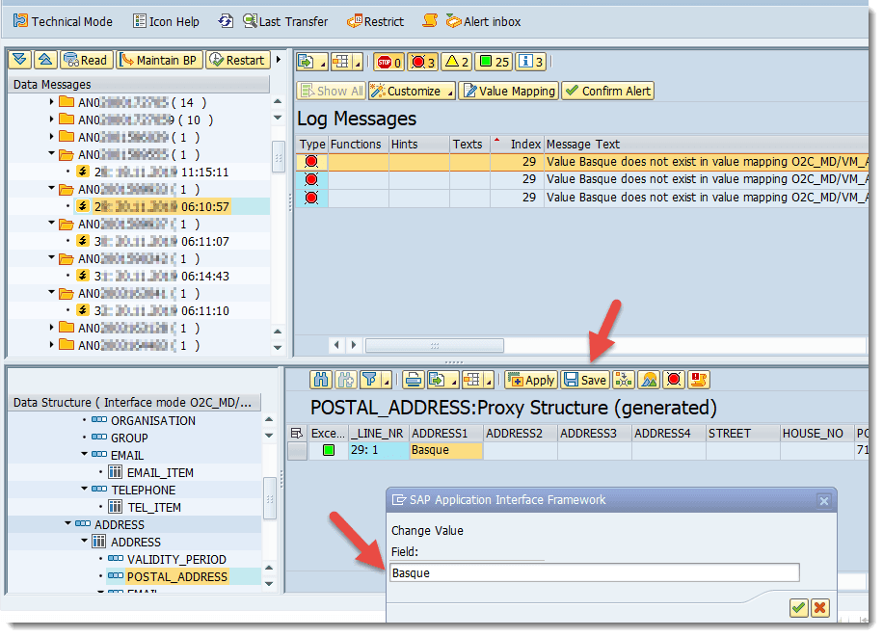Select the GROUP structure node
This screenshot has width=883, height=637.
tap(129, 438)
